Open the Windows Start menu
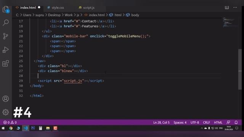 click(3, 128)
